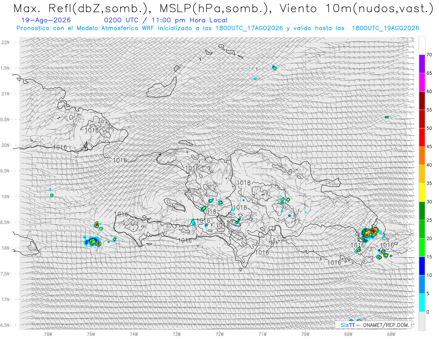Click the "25" colorbar label
Screen dimensions: 439x339
tap(429, 220)
